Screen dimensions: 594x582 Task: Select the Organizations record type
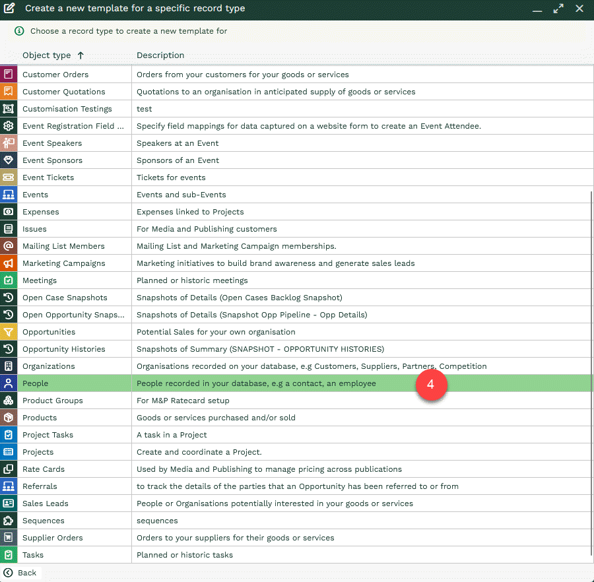click(296, 366)
